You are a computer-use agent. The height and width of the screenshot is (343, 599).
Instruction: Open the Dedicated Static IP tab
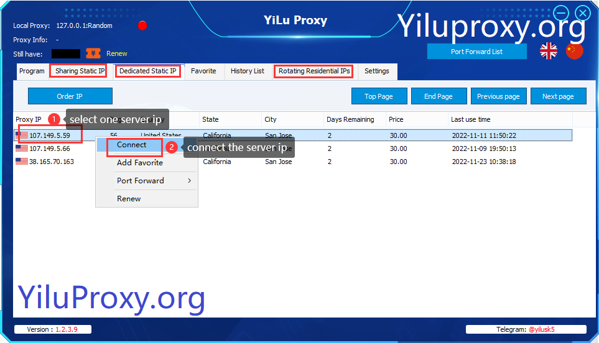click(148, 71)
